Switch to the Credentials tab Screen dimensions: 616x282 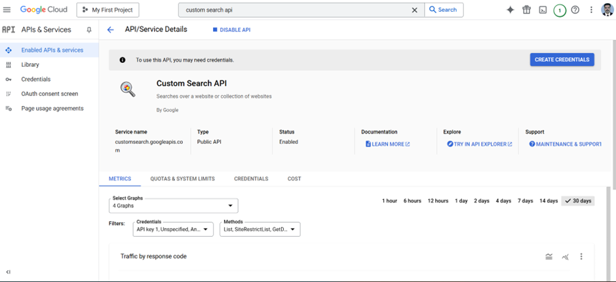click(251, 179)
